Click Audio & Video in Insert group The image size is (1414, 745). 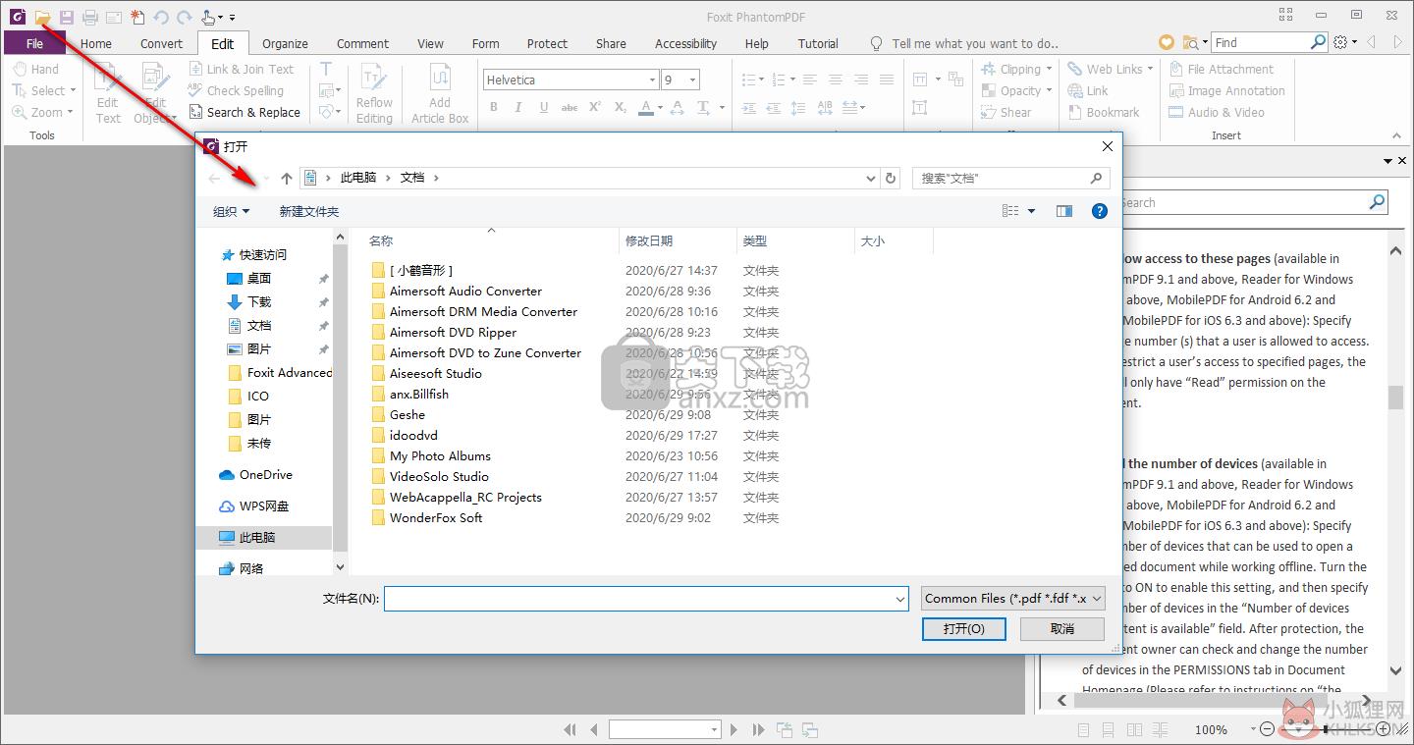click(1217, 112)
